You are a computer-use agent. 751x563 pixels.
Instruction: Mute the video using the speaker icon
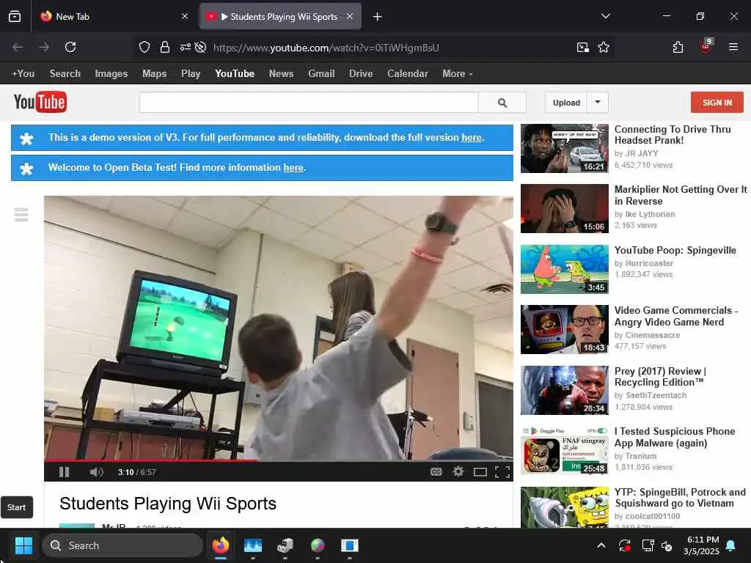click(96, 472)
